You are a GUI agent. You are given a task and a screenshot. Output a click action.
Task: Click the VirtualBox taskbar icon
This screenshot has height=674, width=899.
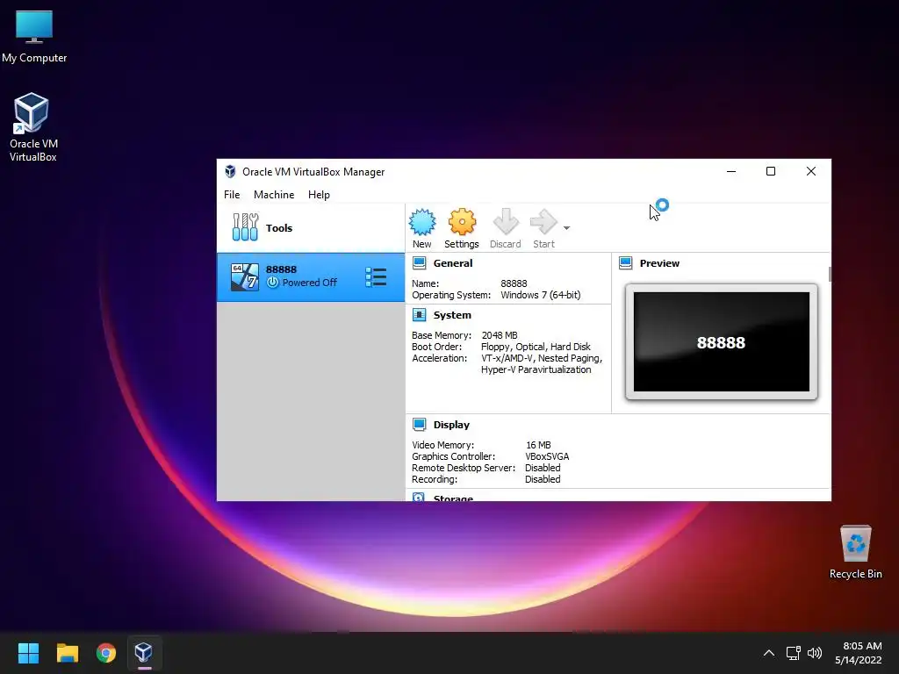pyautogui.click(x=143, y=652)
